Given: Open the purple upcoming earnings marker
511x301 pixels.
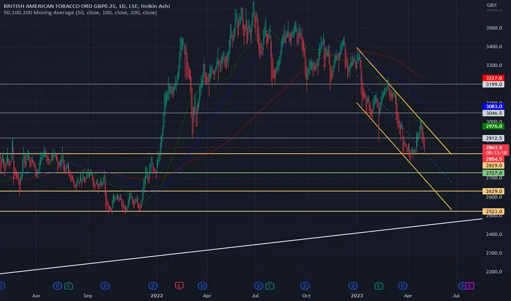Looking at the screenshot, I should pos(470,286).
